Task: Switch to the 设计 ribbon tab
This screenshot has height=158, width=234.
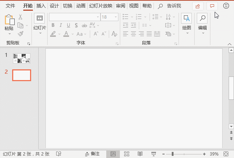Action: tap(54, 6)
